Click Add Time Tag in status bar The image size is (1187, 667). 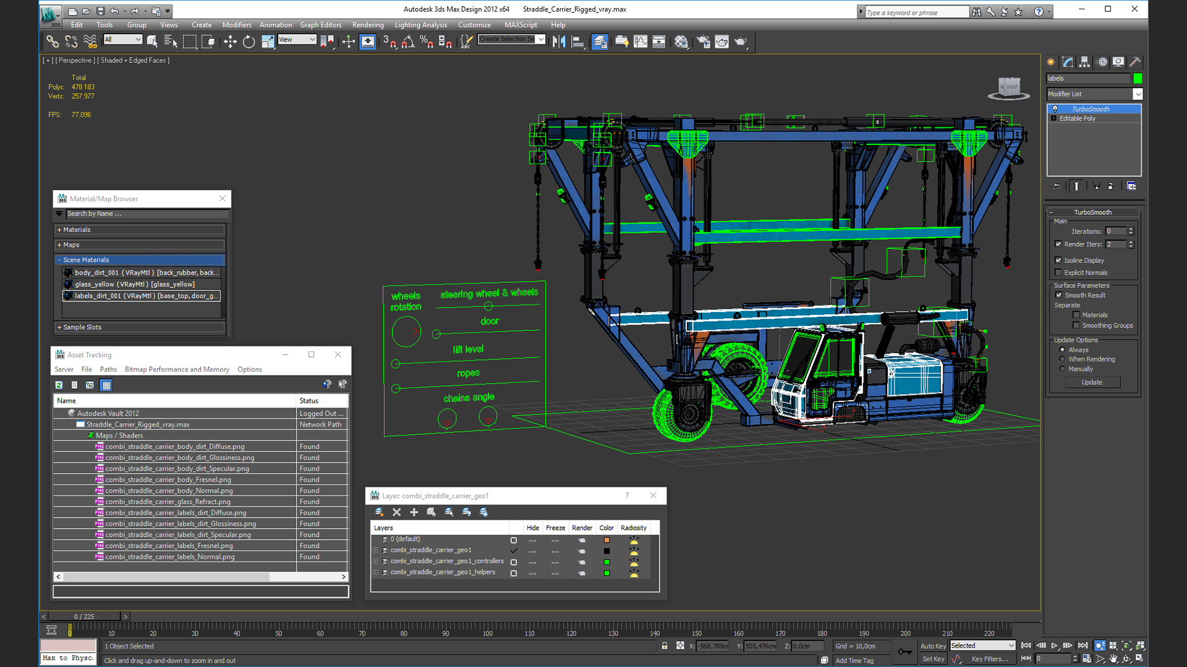854,660
